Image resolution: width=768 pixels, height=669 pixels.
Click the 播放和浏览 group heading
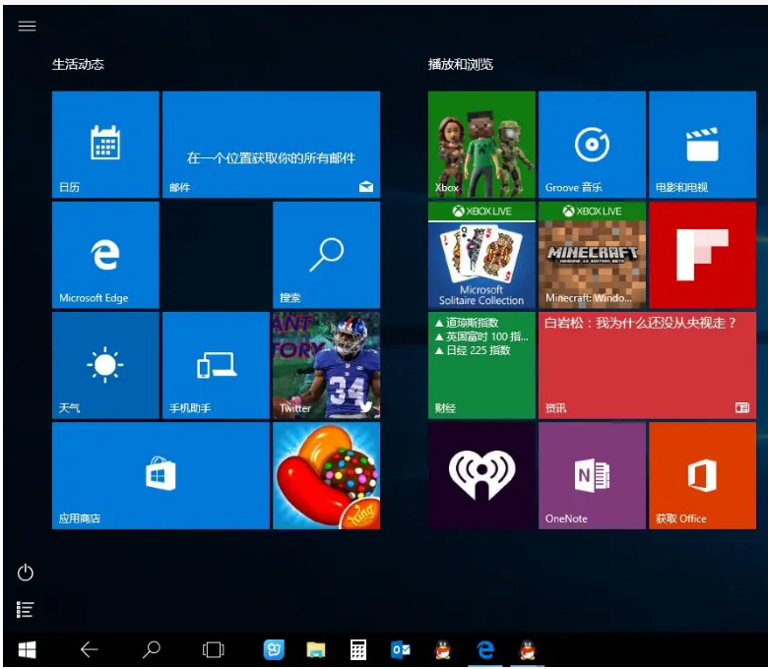461,64
